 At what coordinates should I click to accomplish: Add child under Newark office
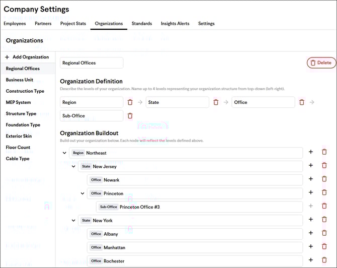coord(310,179)
